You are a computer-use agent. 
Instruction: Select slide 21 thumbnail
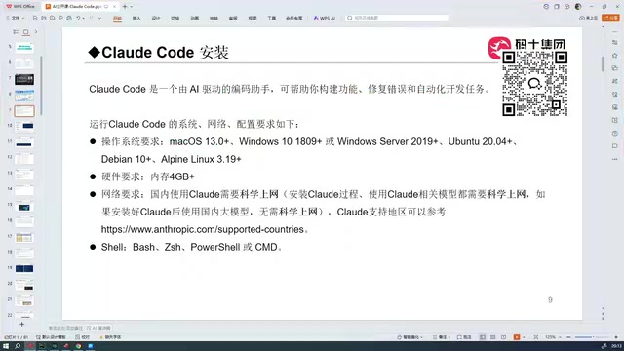(24, 301)
